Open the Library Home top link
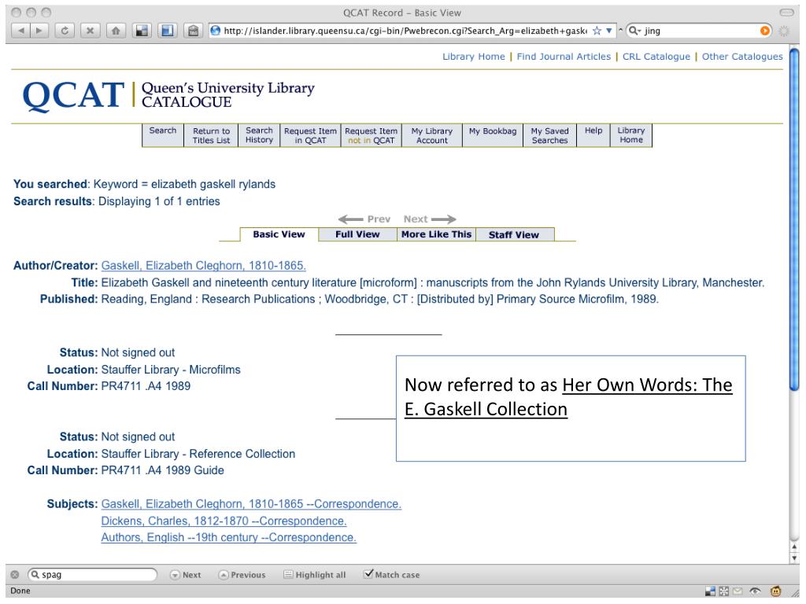The width and height of the screenshot is (806, 604). coord(473,57)
